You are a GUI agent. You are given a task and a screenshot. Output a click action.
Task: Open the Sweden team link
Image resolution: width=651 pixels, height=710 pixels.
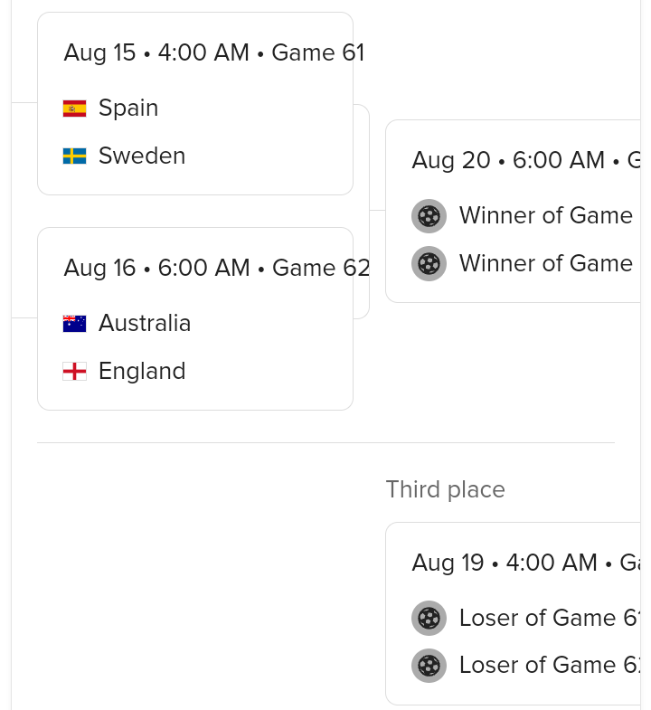point(142,156)
